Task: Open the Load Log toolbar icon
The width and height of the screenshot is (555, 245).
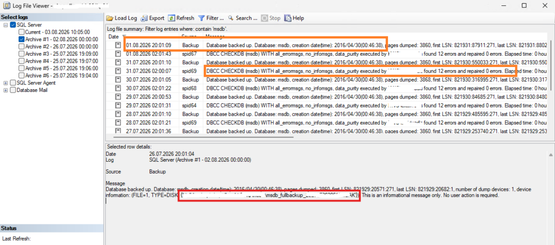Action: [109, 18]
